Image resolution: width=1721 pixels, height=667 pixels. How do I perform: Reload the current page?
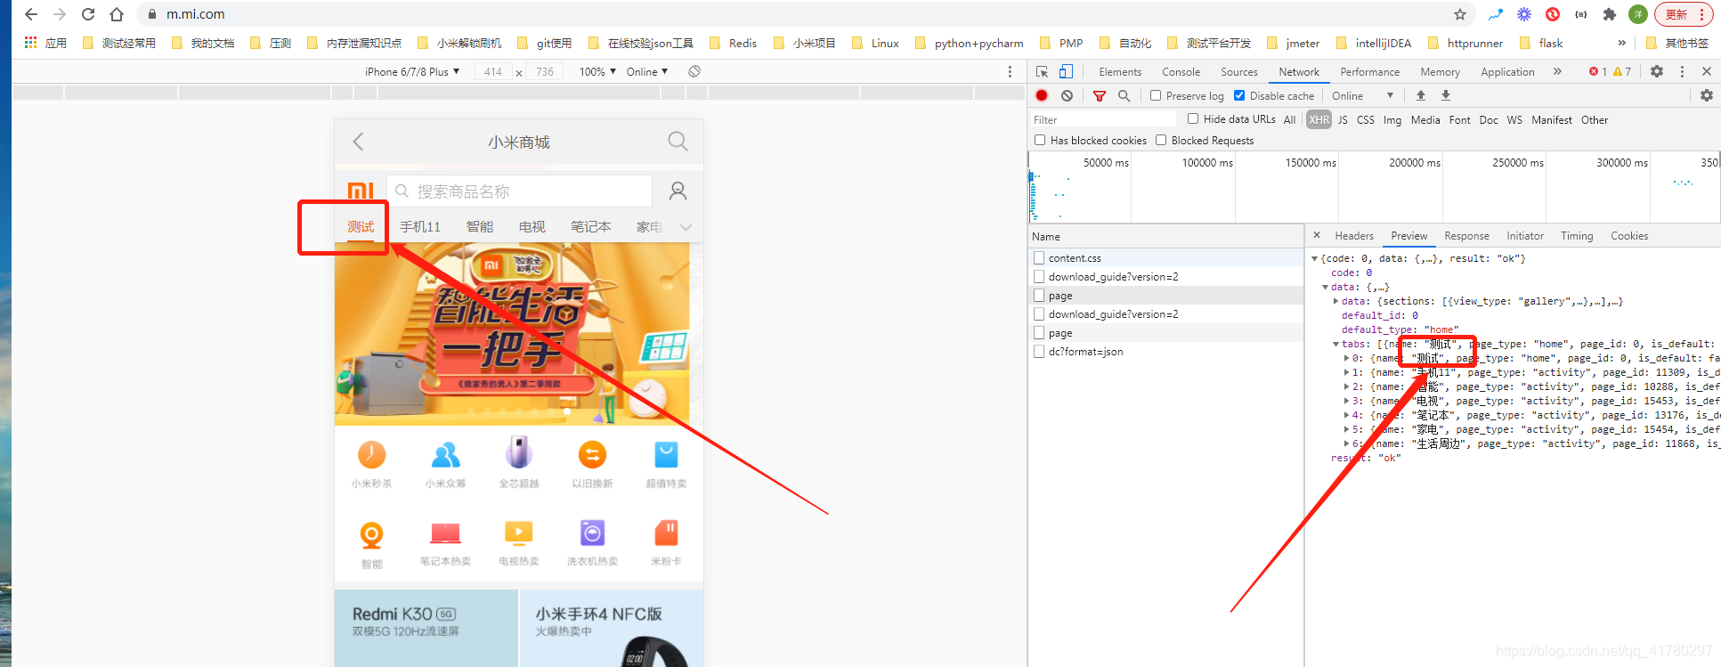coord(88,14)
